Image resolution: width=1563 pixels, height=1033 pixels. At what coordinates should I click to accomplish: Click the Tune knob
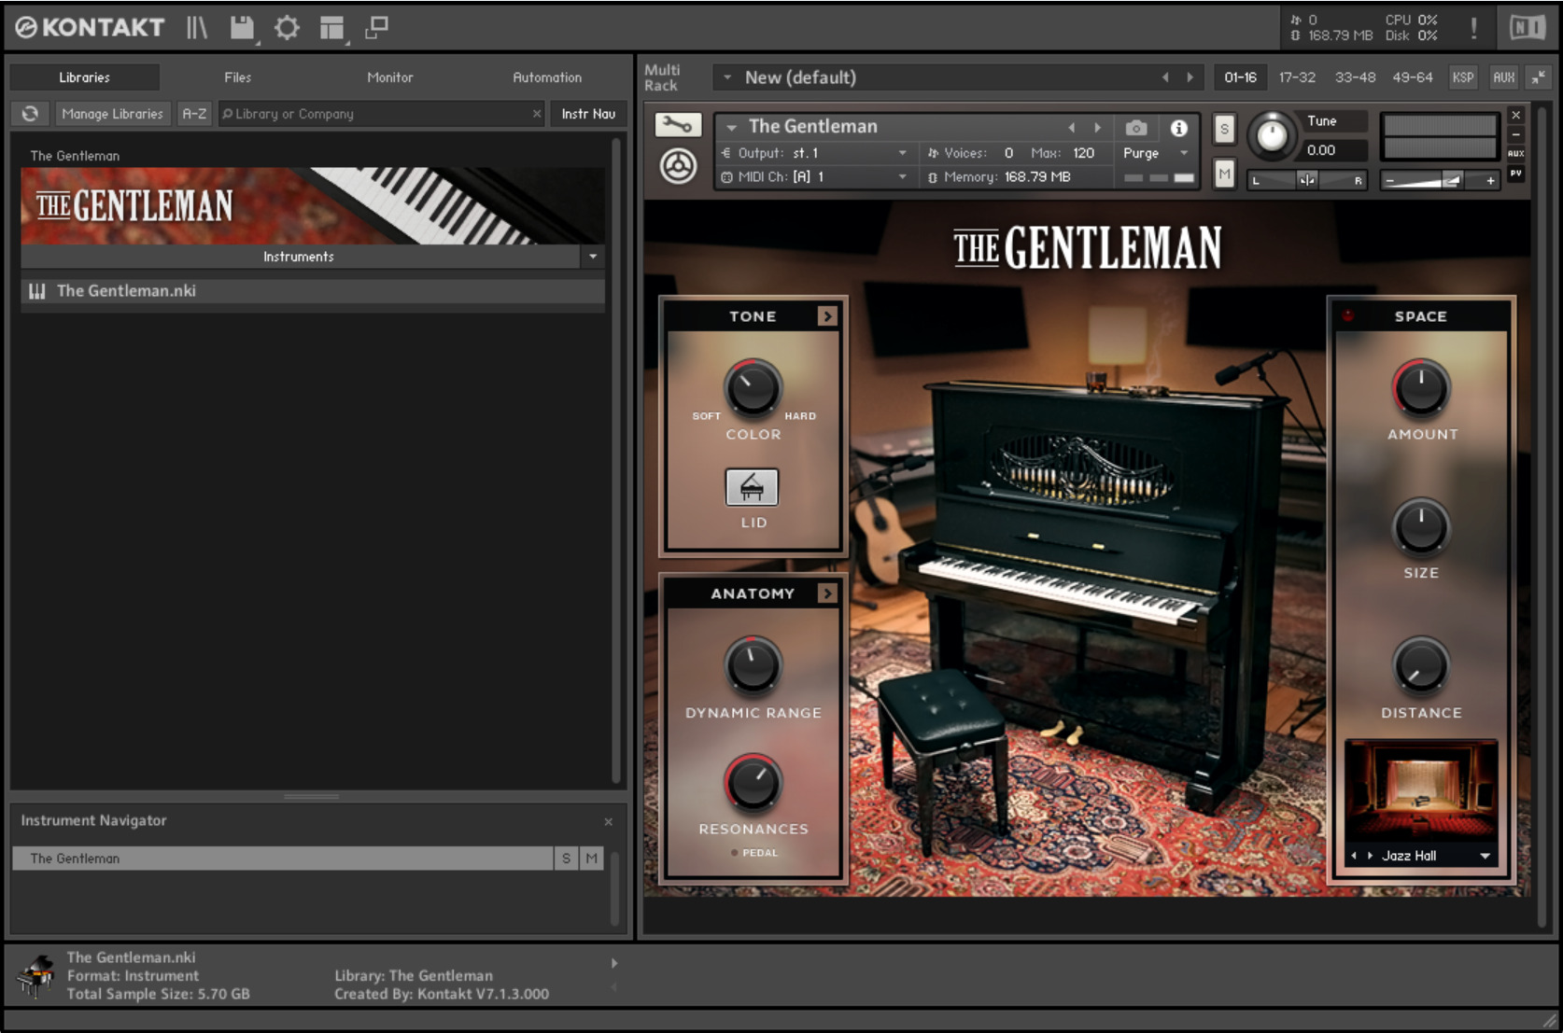(x=1272, y=135)
